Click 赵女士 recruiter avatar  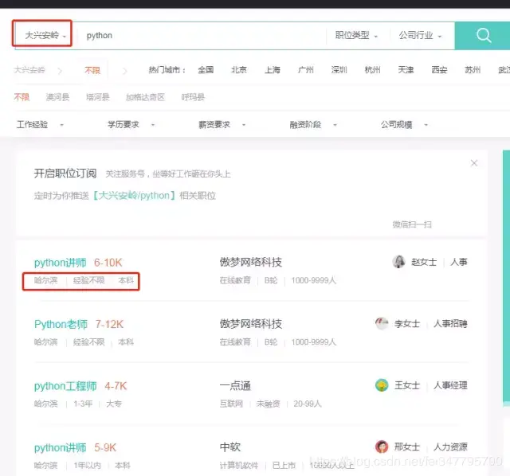click(x=398, y=262)
